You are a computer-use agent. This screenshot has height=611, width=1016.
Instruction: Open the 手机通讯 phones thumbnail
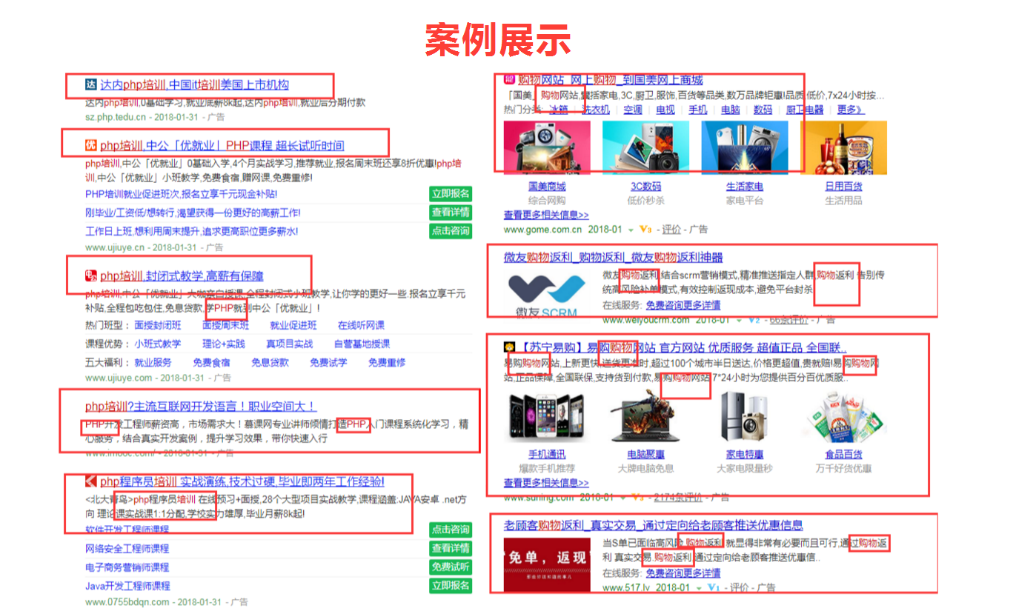coord(547,417)
